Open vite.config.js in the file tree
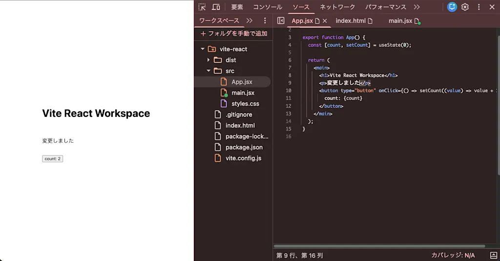This screenshot has height=261, width=500. click(x=243, y=158)
